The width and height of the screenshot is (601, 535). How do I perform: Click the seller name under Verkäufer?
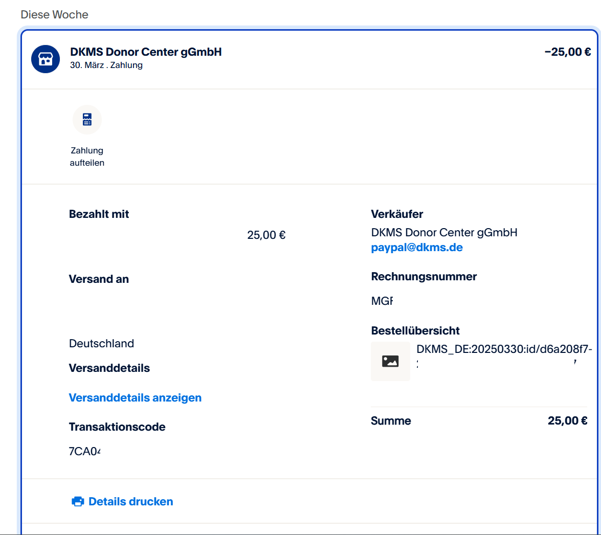click(x=444, y=233)
